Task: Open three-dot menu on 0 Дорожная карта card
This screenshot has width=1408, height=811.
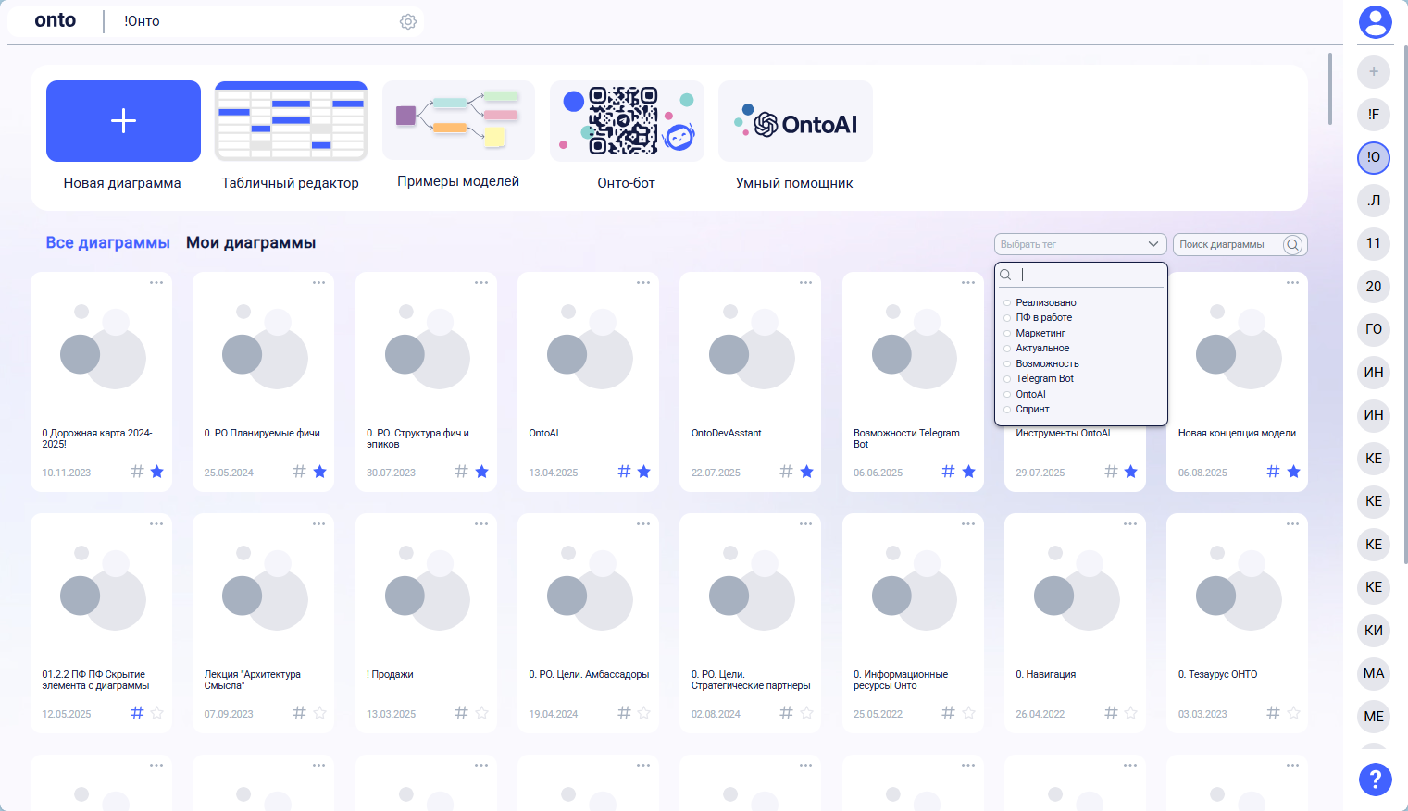Action: [x=156, y=283]
